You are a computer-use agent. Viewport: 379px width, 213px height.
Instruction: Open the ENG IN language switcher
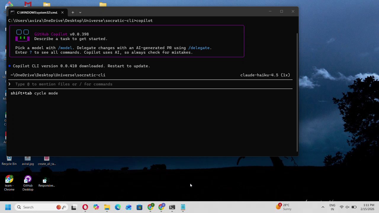[x=332, y=207]
